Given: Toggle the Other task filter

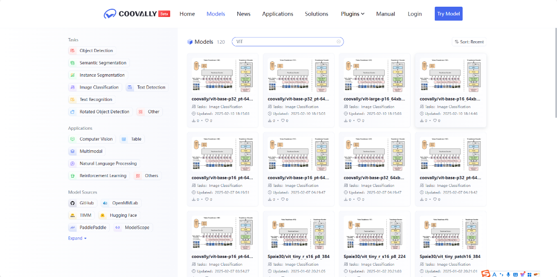Looking at the screenshot, I should click(150, 112).
